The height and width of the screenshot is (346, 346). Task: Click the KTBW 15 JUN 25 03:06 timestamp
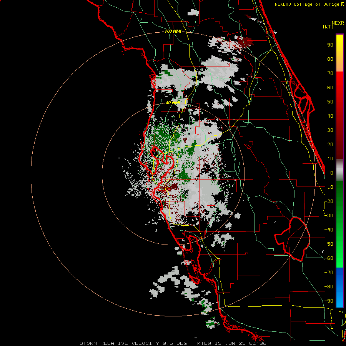pyautogui.click(x=232, y=343)
